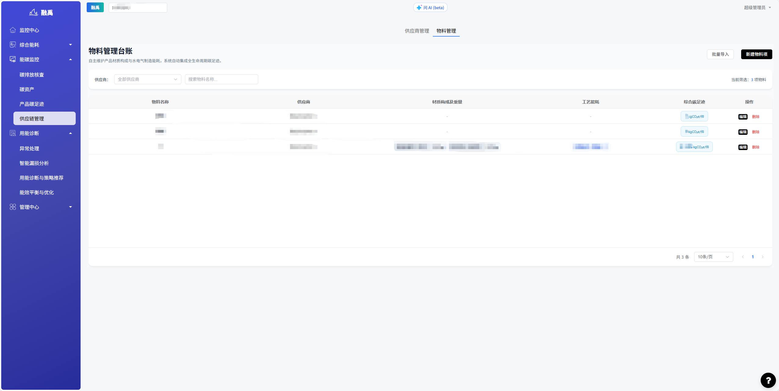Open 碳排放核查 in sidebar

(32, 75)
